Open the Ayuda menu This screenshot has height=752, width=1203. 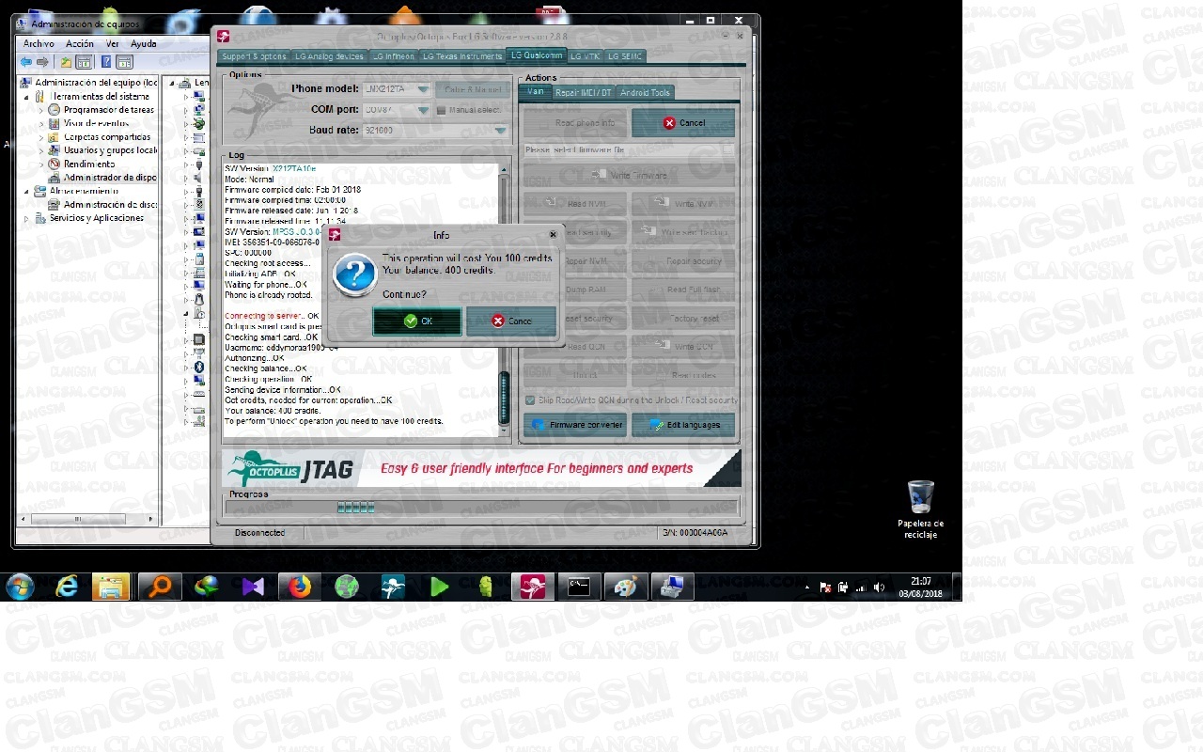point(144,43)
